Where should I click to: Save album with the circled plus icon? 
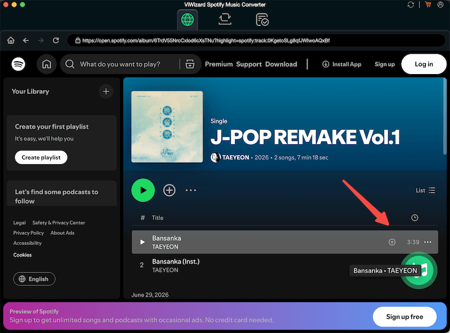[169, 190]
